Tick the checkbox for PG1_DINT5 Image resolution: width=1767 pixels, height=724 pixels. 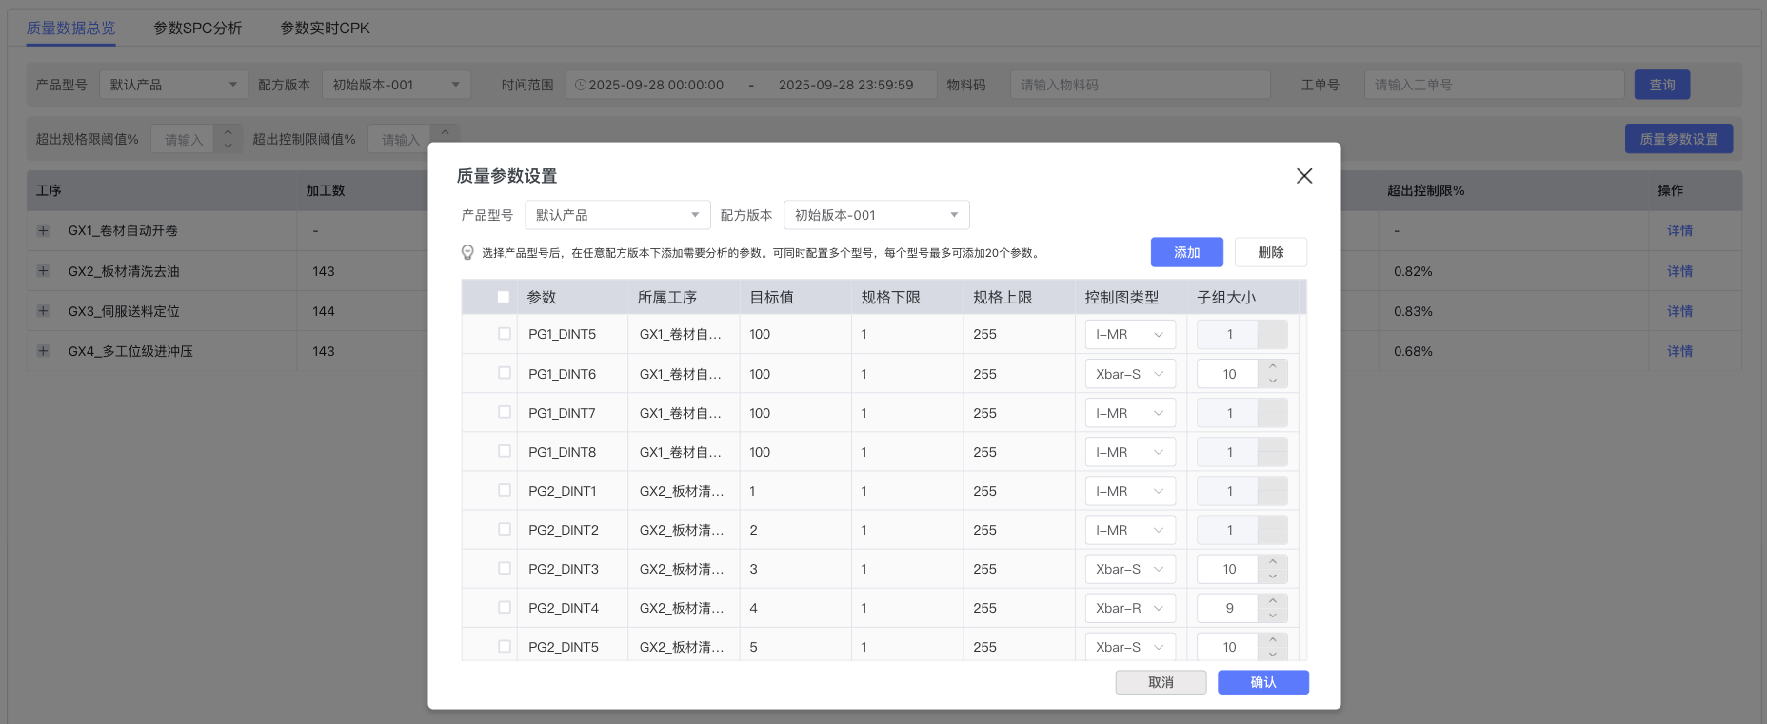tap(505, 334)
